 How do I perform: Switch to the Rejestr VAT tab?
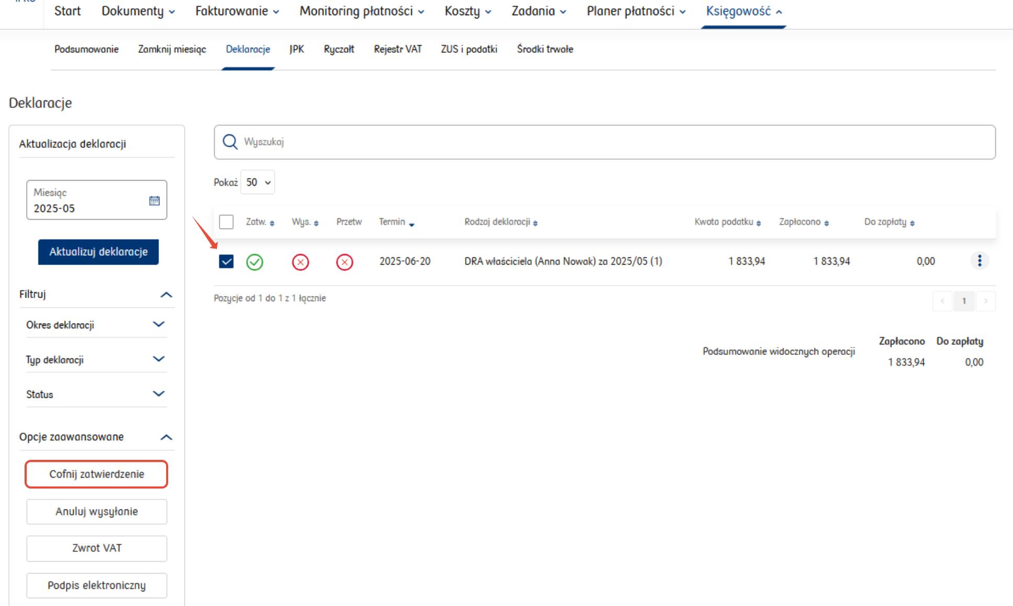click(x=398, y=49)
